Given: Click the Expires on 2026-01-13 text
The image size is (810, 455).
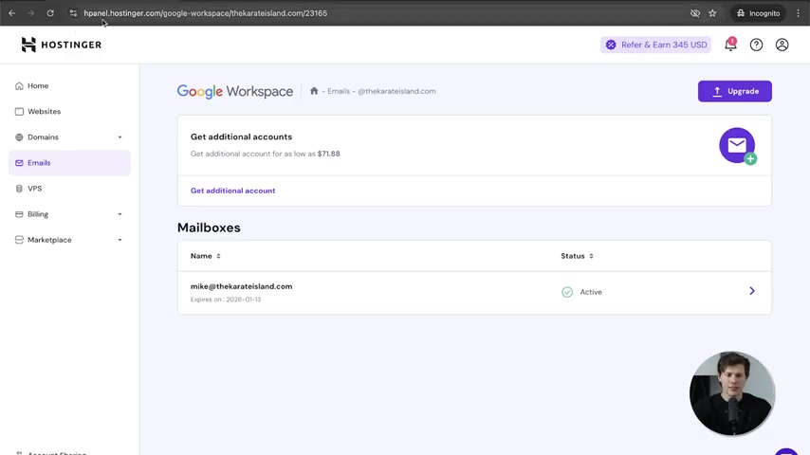Looking at the screenshot, I should coord(226,300).
